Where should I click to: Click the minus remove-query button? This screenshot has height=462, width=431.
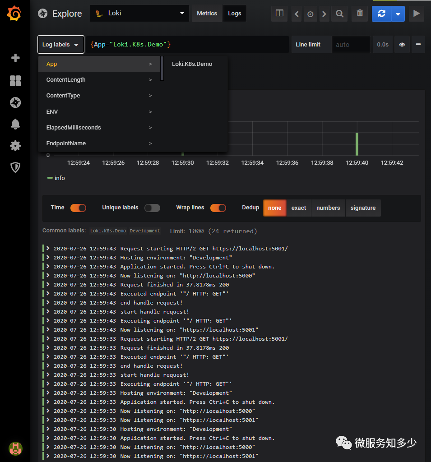(x=418, y=45)
